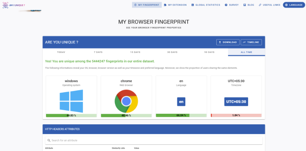The width and height of the screenshot is (306, 151).
Task: Click the blue en language badge
Action: point(181,102)
